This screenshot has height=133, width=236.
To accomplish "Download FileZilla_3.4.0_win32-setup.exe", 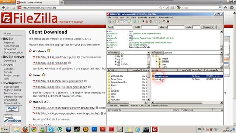I will pos(56,57).
